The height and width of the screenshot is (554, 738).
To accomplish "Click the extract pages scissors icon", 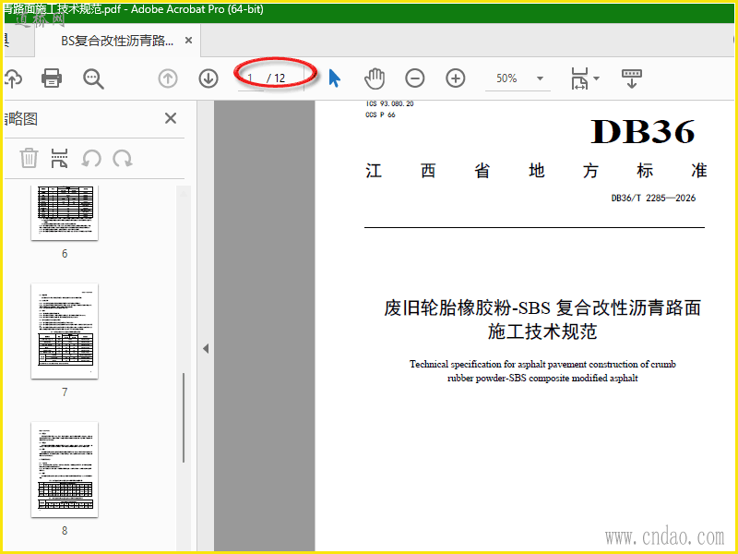I will click(x=59, y=158).
